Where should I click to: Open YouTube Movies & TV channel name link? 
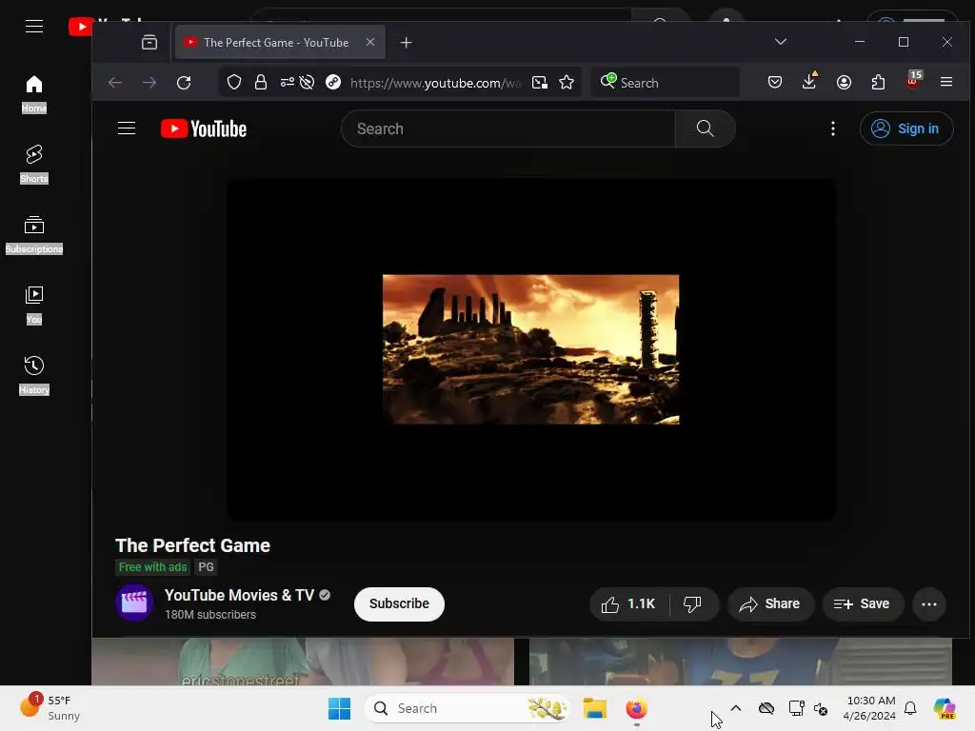[239, 595]
